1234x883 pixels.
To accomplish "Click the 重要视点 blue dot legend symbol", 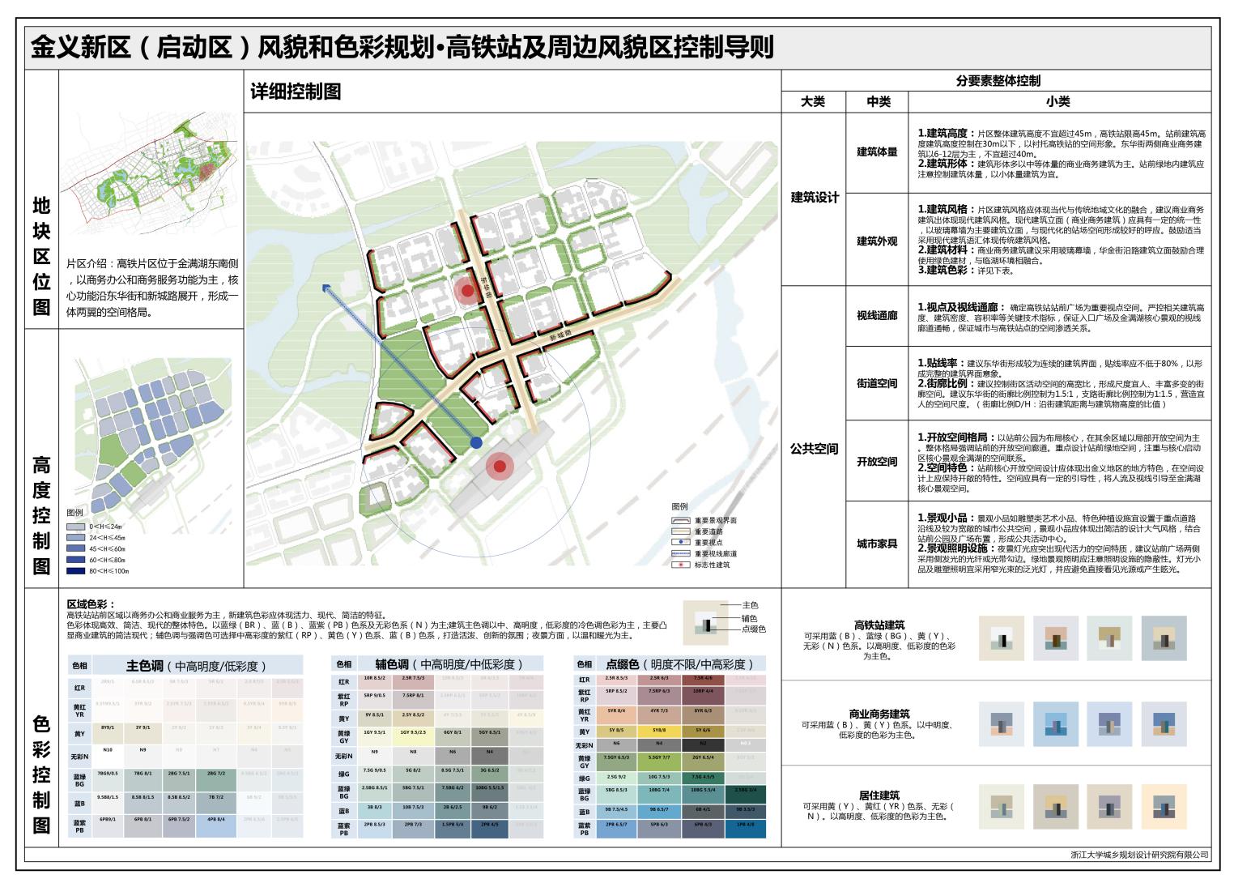I will pos(681,543).
